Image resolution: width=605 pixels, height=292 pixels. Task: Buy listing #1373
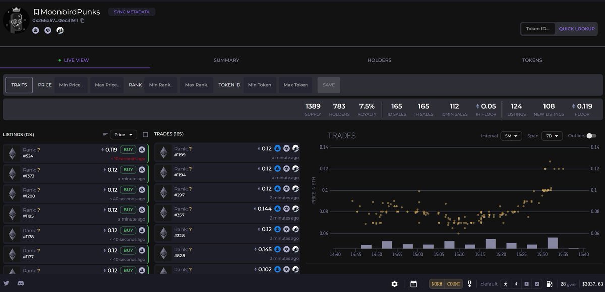[128, 170]
